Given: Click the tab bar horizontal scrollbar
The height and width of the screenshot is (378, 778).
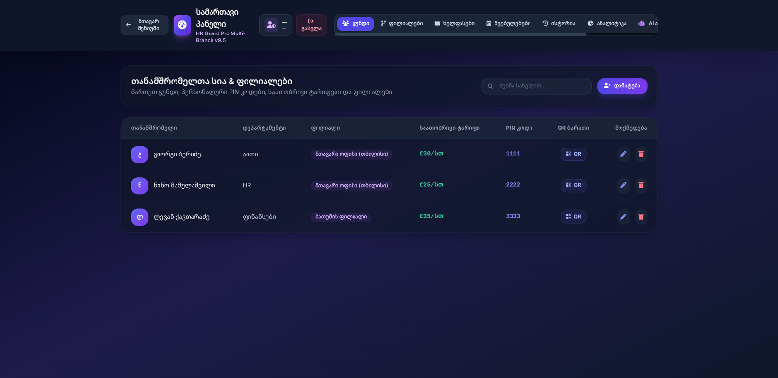Looking at the screenshot, I should [x=460, y=34].
